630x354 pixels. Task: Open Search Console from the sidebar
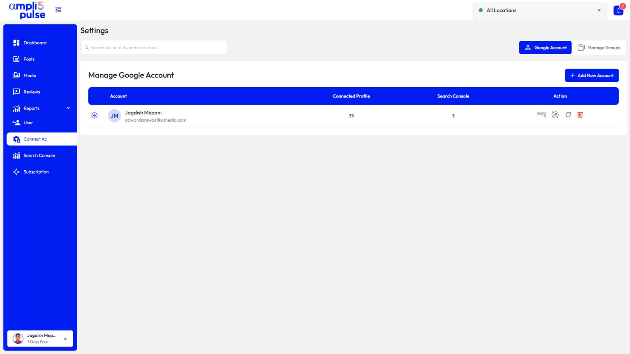tap(40, 155)
